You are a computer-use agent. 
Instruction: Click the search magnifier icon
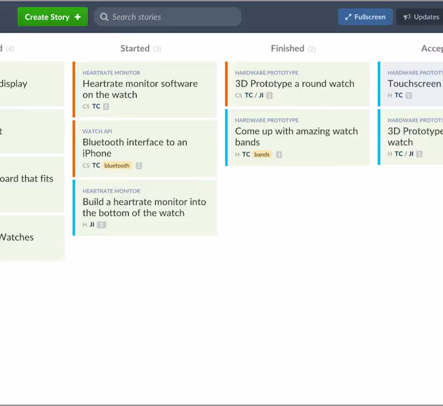(x=104, y=17)
